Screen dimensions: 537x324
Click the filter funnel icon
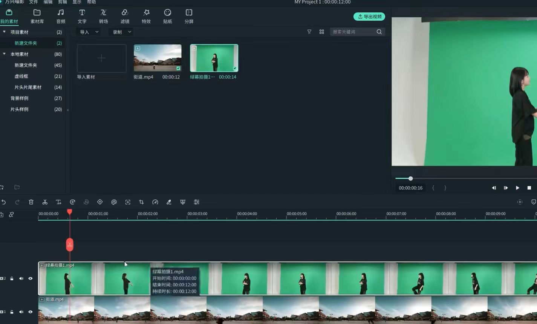(x=309, y=32)
